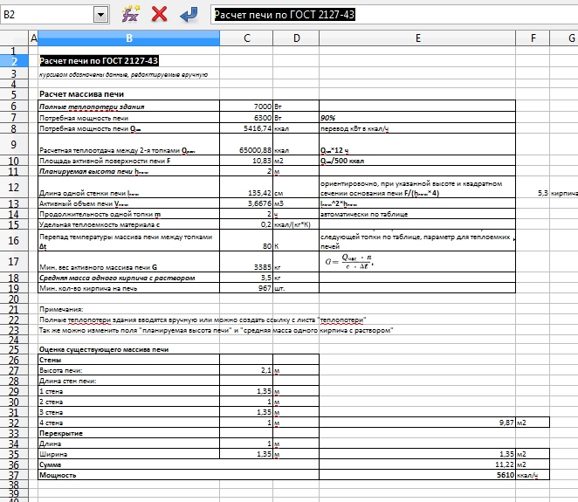Cancel cell edit with the red X
The image size is (578, 502).
click(x=159, y=15)
